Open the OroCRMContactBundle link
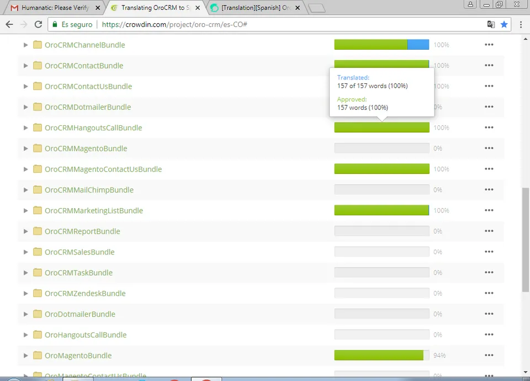 [84, 66]
